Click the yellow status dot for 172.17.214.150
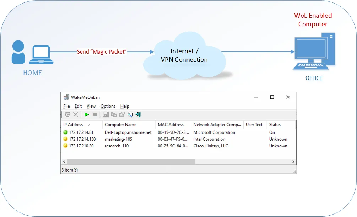Viewport: 357px width, 217px height. tap(66, 139)
